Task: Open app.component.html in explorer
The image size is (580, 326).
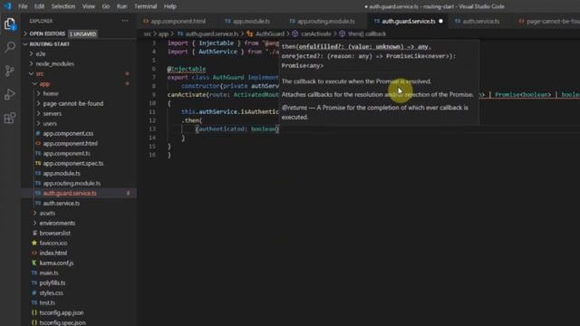Action: [x=71, y=143]
